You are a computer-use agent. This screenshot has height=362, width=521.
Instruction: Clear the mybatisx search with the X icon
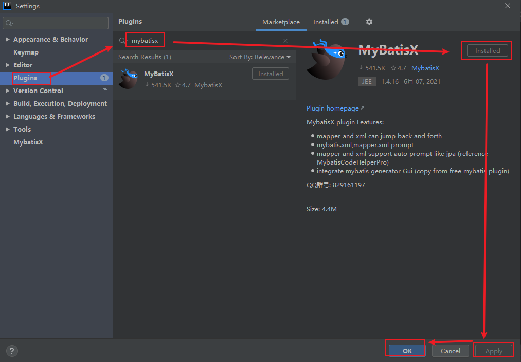tap(285, 41)
